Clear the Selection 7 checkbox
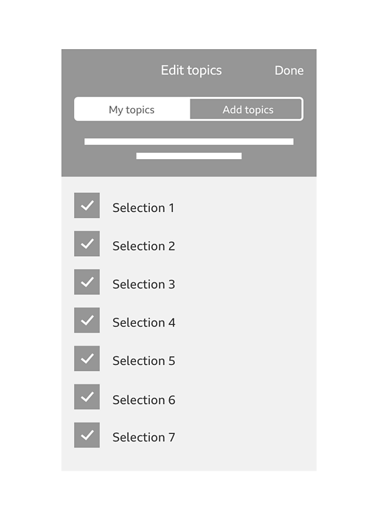Image resolution: width=378 pixels, height=526 pixels. [x=87, y=435]
